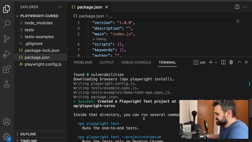The height and width of the screenshot is (142, 252).
Task: Click 'Success!' text in terminal
Action: (86, 101)
